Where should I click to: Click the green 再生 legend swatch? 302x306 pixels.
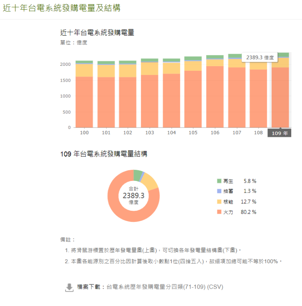(219, 181)
